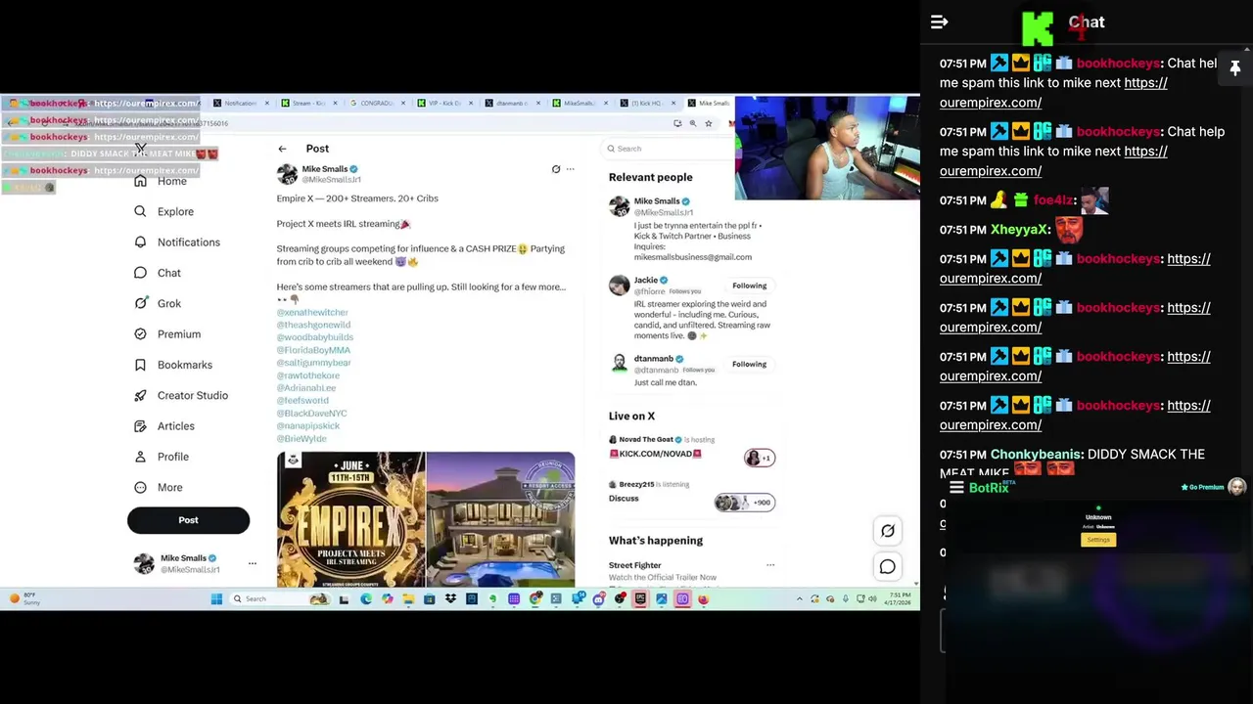Click the Go Premium link in BotRix
Screen dimensions: 1253x704
click(1203, 487)
